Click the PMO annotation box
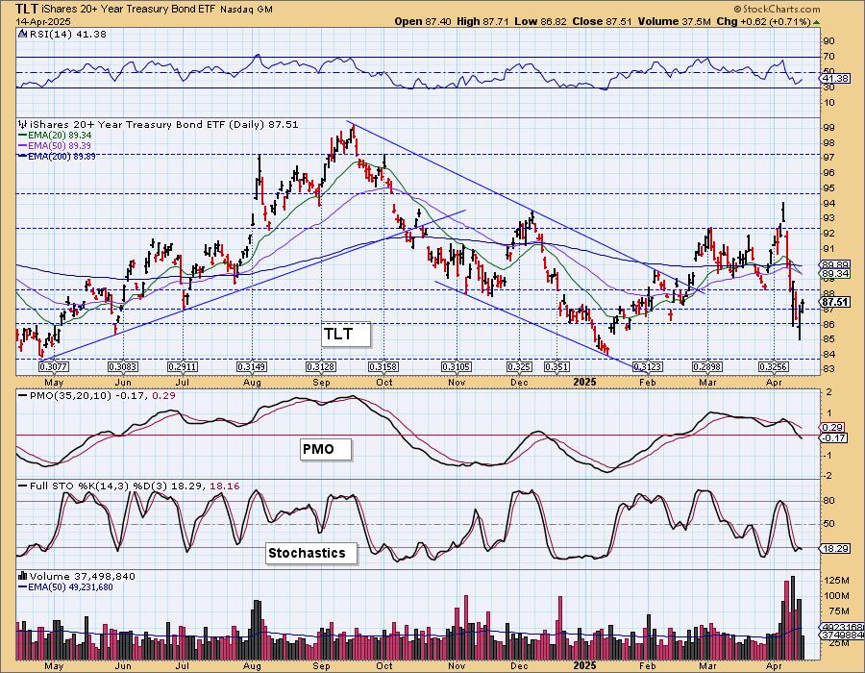Image resolution: width=865 pixels, height=673 pixels. point(326,449)
